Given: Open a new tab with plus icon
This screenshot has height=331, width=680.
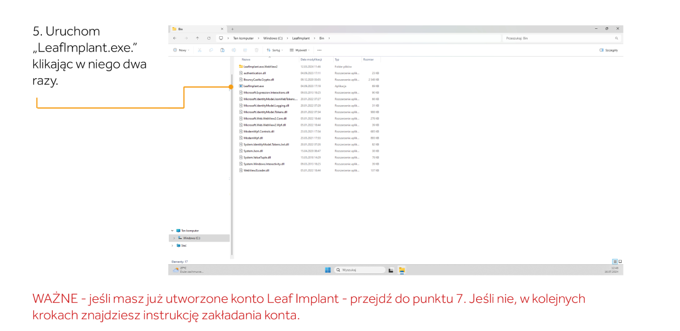Looking at the screenshot, I should pos(232,28).
